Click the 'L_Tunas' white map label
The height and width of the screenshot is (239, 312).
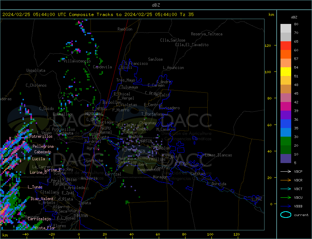pos(35,187)
